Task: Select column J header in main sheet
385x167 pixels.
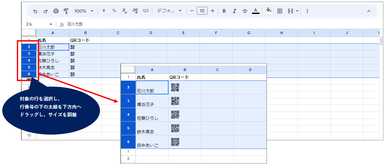Action: pyautogui.click(x=347, y=33)
